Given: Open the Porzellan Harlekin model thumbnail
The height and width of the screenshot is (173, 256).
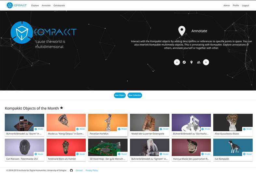Looking at the screenshot, I should tap(108, 123).
